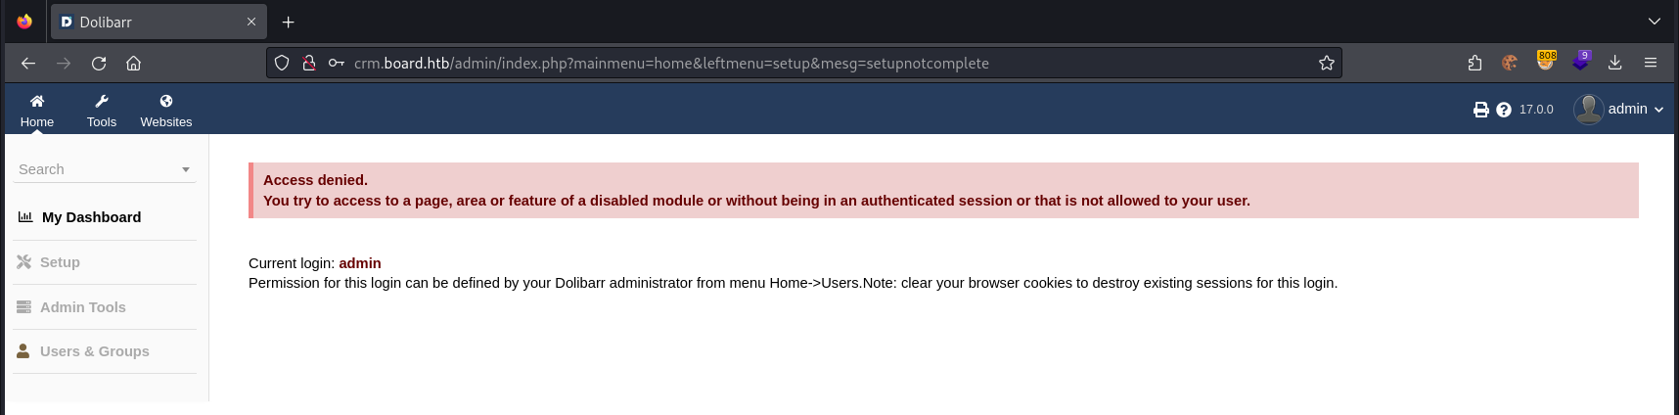Image resolution: width=1679 pixels, height=415 pixels.
Task: Expand the Search box dropdown arrow
Action: coord(186,169)
